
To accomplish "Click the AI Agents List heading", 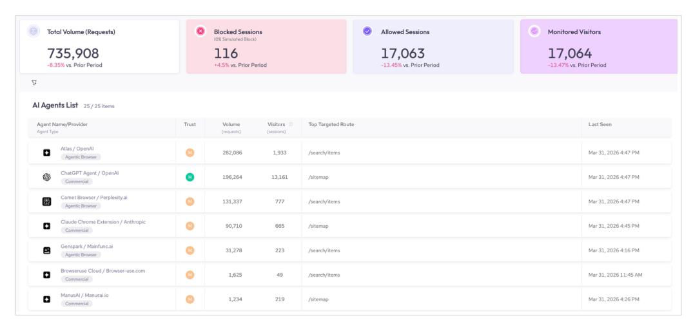I will pos(55,106).
